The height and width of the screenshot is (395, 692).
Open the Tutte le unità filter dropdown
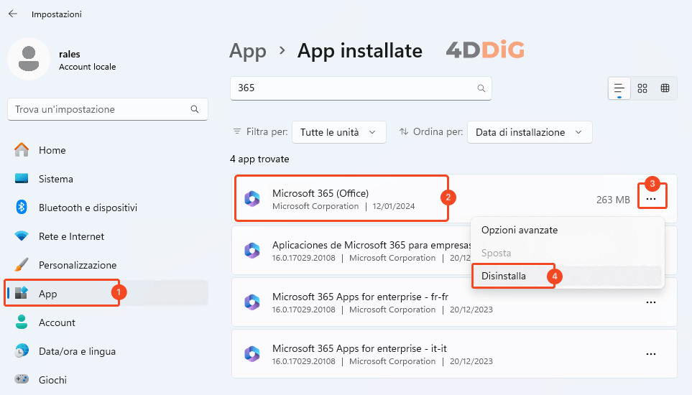pos(339,132)
